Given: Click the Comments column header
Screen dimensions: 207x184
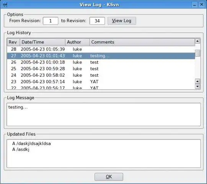Looking at the screenshot, I should tap(142, 42).
